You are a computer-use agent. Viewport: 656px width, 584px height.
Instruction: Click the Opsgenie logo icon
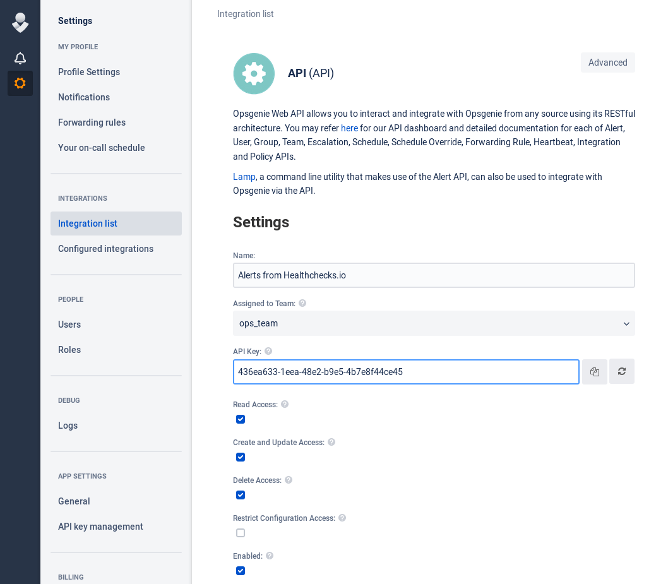pyautogui.click(x=20, y=22)
